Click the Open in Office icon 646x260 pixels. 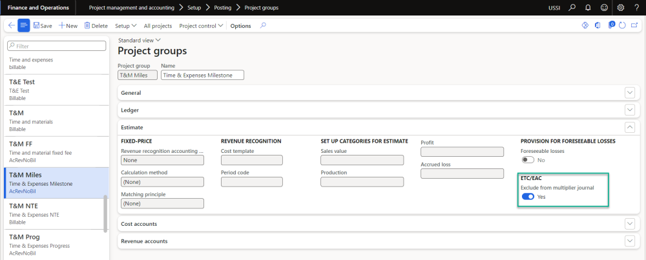click(598, 26)
